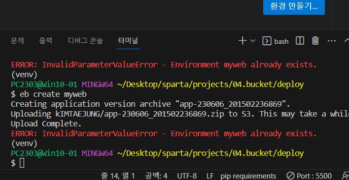Click the bash terminal shell icon

[267, 41]
